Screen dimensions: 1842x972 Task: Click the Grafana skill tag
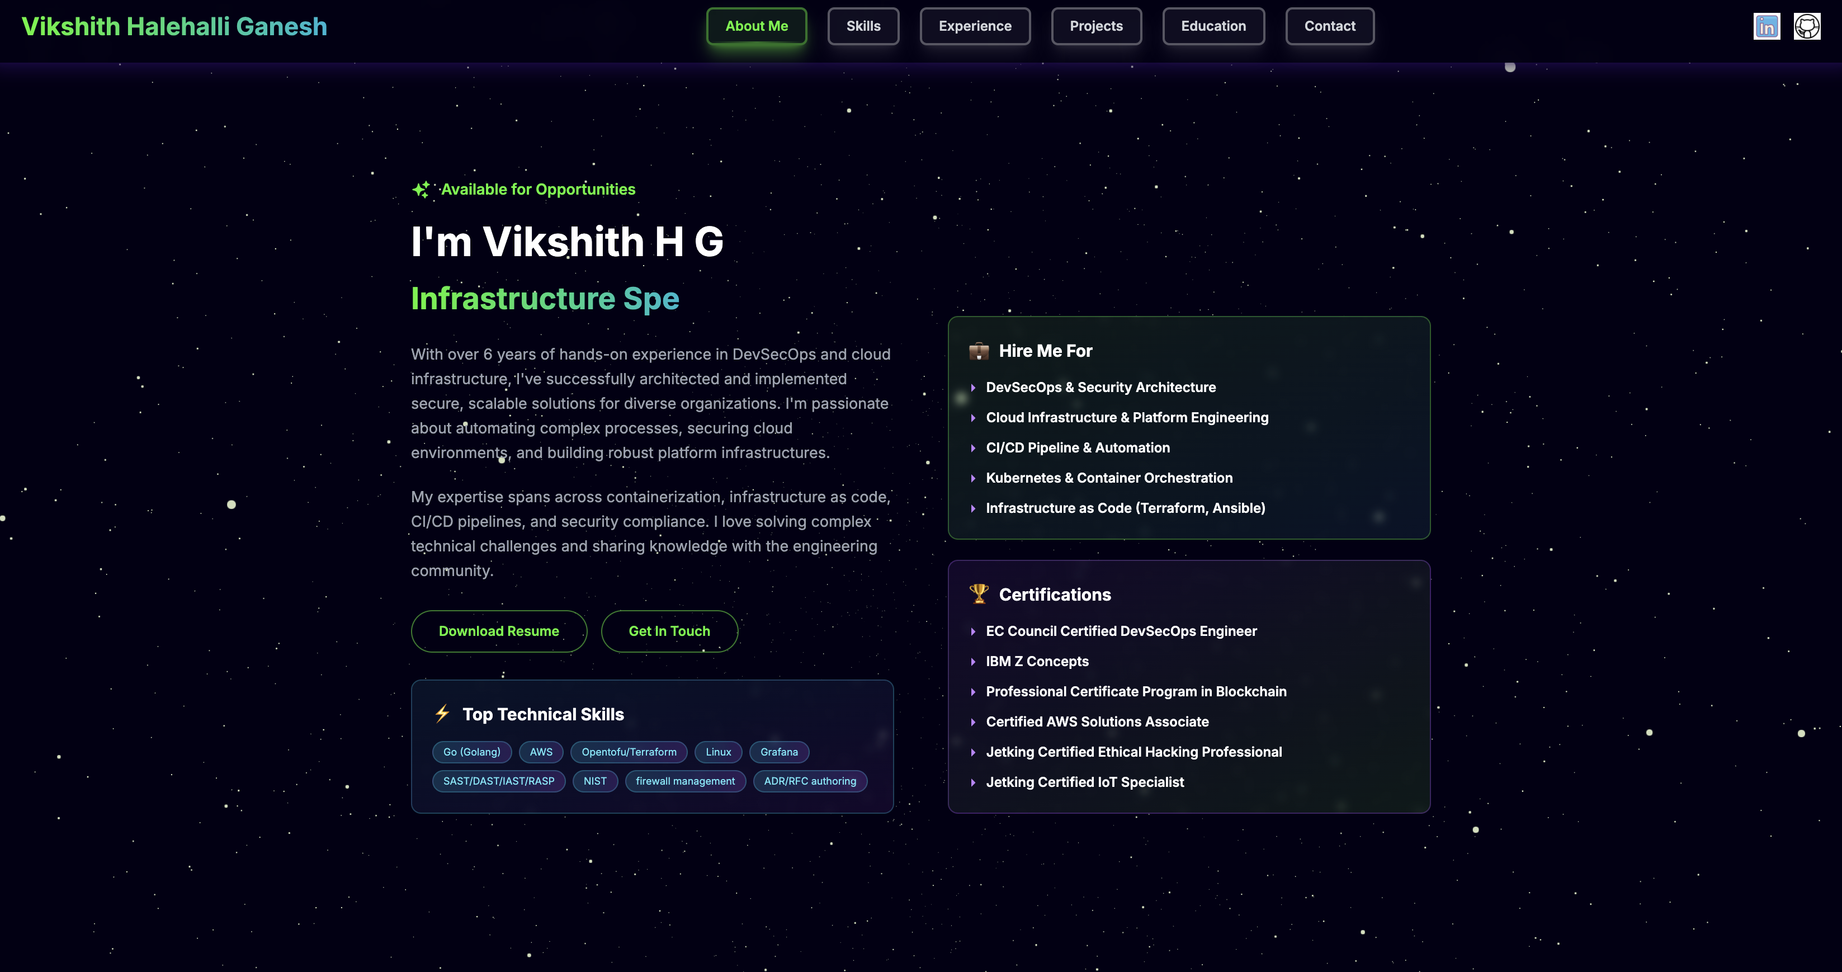click(x=779, y=752)
